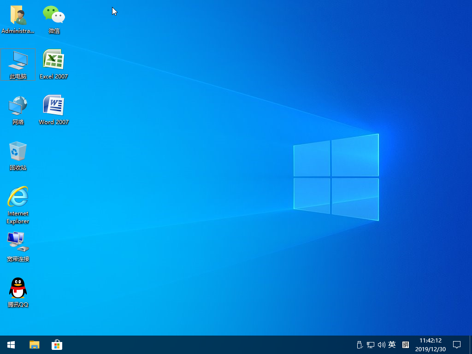The image size is (472, 354).
Task: Select the Excel 2007 shortcut
Action: (x=53, y=65)
